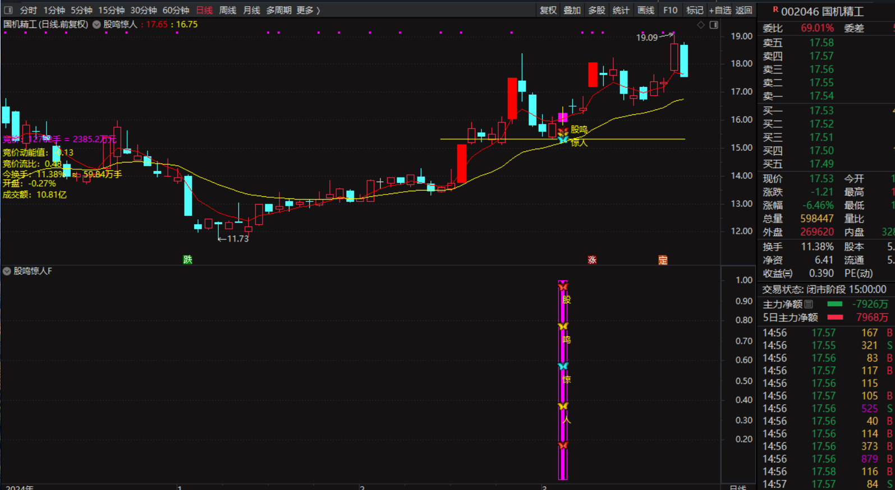
Task: Click the orange 定 marker icon
Action: (x=663, y=260)
